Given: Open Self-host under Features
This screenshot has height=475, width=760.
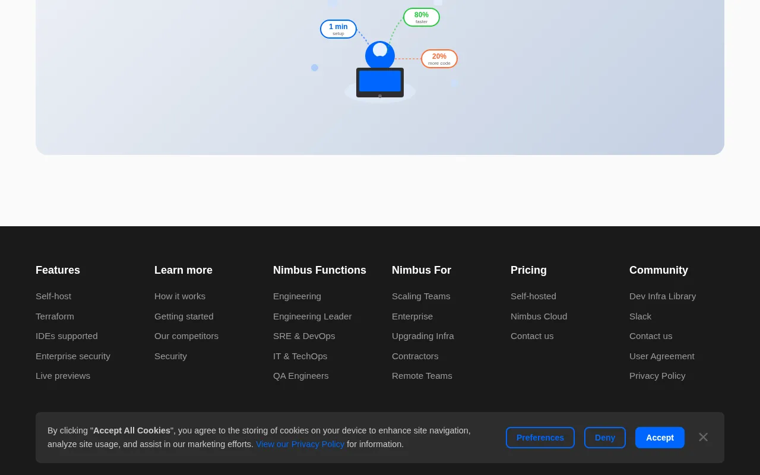Looking at the screenshot, I should (x=53, y=296).
